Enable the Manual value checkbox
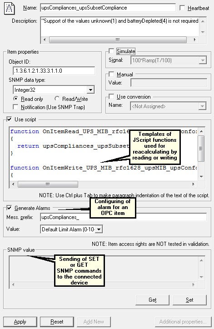Screen dimensions: 214x329 pyautogui.click(x=111, y=74)
